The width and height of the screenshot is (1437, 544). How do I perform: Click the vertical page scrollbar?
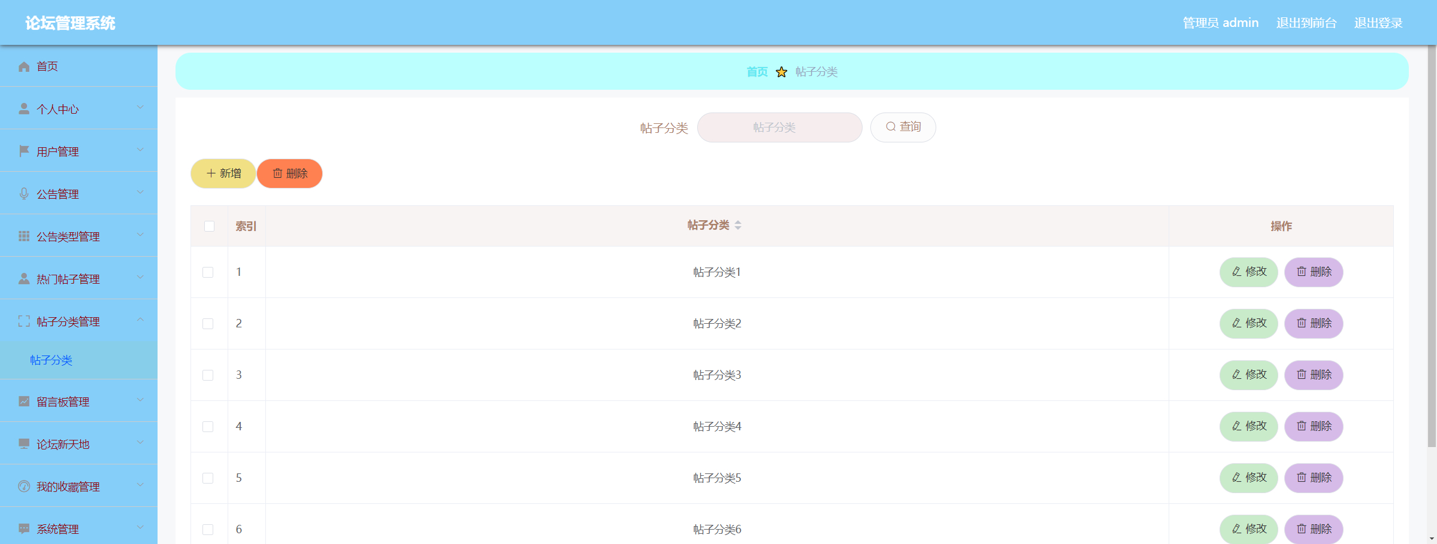[x=1432, y=246]
